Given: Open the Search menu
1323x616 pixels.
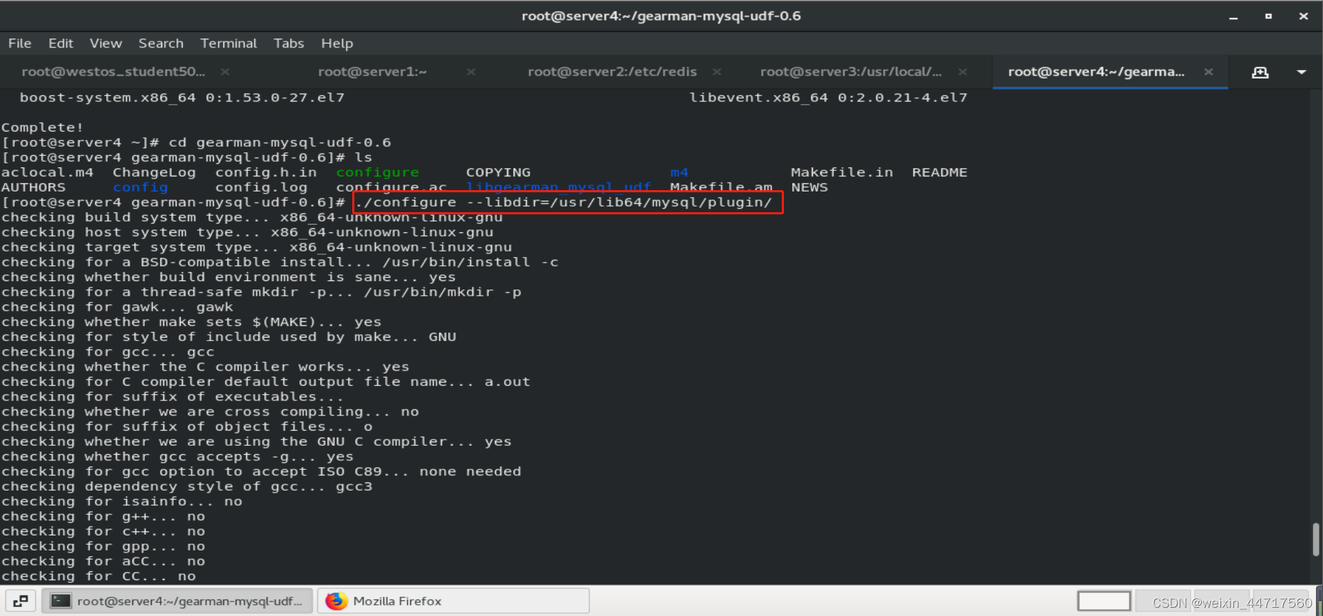Looking at the screenshot, I should (161, 43).
